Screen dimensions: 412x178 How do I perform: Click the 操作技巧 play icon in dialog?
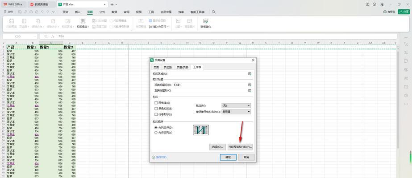(x=154, y=157)
